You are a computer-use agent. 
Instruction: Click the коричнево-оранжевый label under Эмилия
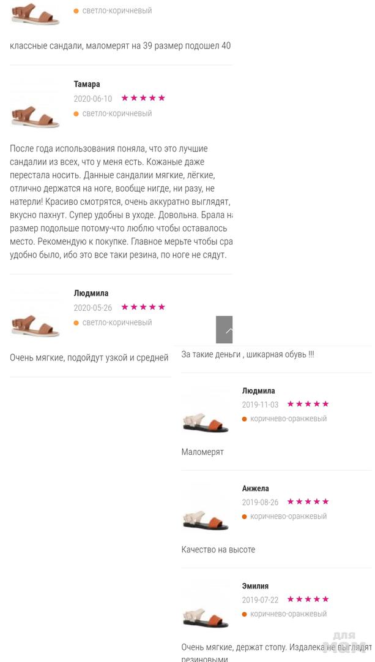[x=288, y=614]
